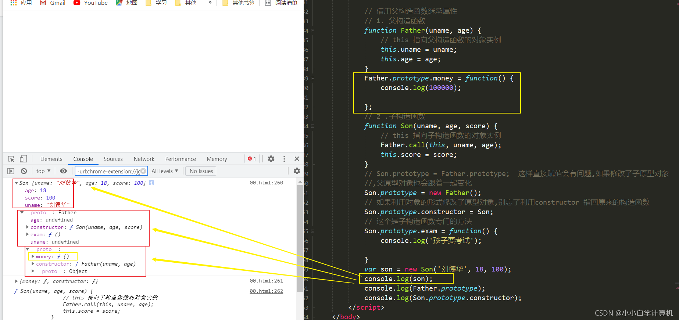The height and width of the screenshot is (320, 679).
Task: Click the info icon beside score: 100}
Action: point(151,183)
